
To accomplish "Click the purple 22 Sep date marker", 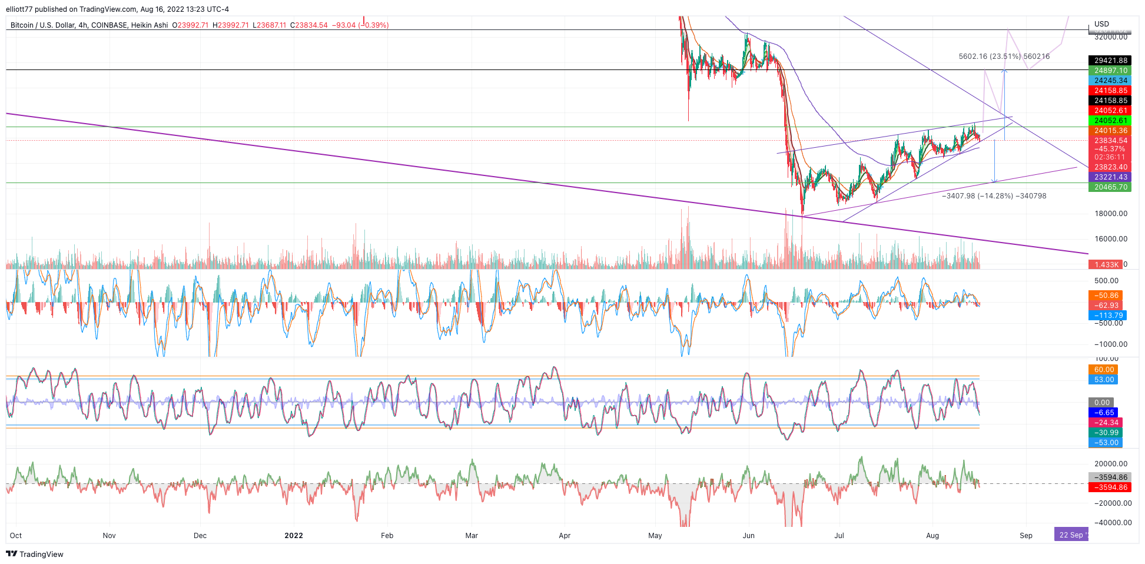I will [1071, 535].
